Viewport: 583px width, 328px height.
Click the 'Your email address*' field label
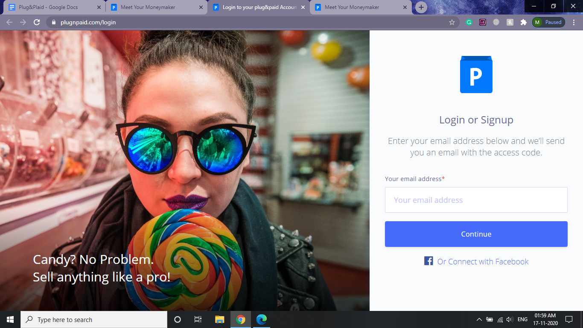point(415,179)
